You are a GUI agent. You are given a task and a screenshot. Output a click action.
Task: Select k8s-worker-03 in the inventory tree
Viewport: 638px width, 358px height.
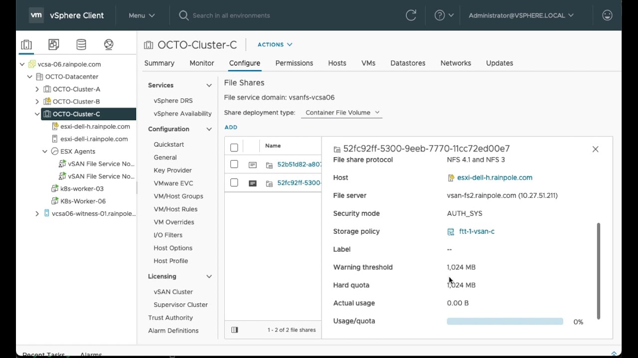pos(82,188)
